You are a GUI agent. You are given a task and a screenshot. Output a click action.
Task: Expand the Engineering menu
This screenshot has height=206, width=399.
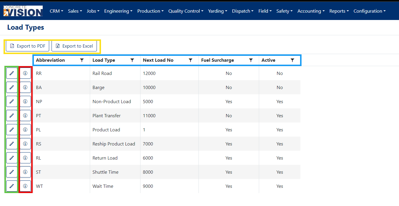[x=118, y=11]
